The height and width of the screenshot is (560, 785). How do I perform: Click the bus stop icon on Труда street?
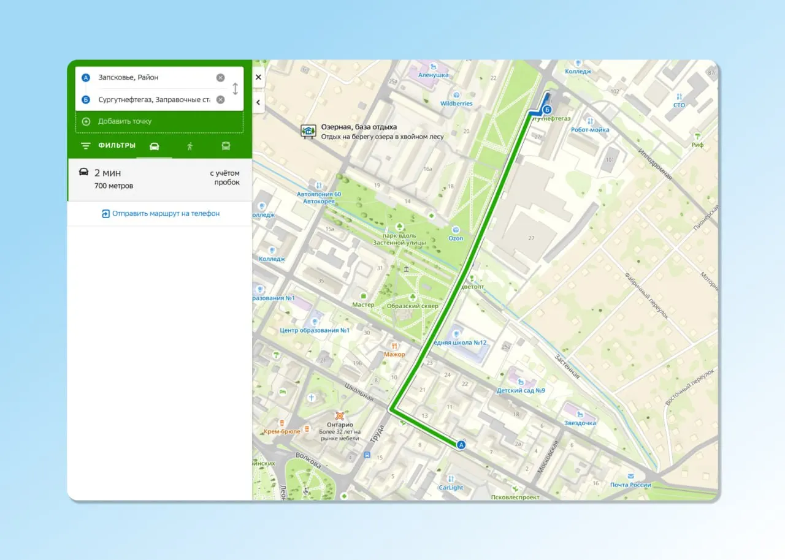coord(367,455)
